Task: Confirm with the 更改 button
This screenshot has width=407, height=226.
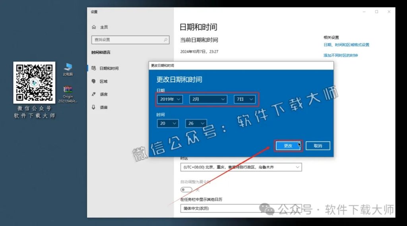Action: [x=288, y=145]
